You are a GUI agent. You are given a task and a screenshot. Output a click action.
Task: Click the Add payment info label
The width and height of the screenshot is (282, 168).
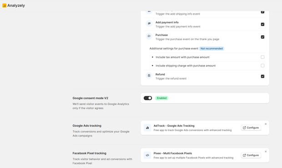pos(167,22)
